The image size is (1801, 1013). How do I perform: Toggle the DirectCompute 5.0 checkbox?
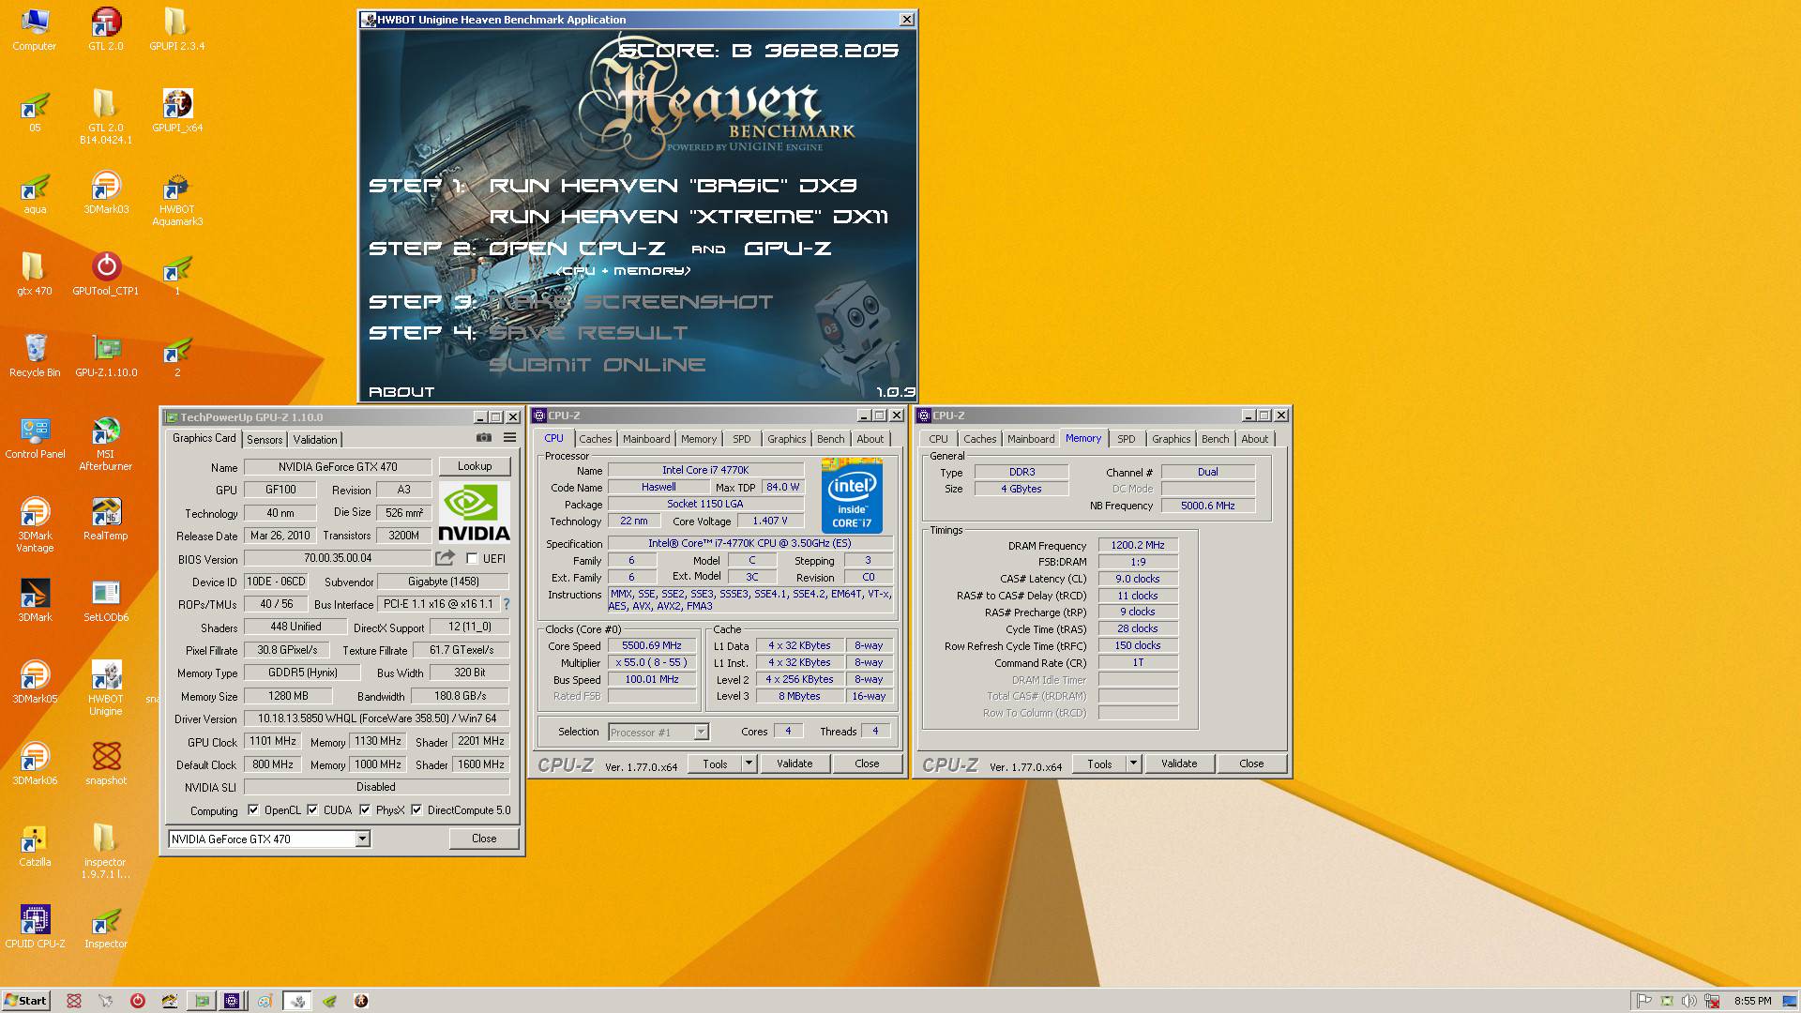pos(416,810)
